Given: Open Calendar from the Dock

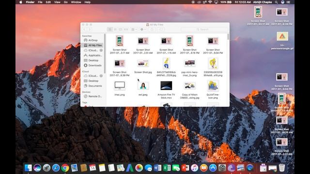Looking at the screenshot, I should click(x=93, y=168).
